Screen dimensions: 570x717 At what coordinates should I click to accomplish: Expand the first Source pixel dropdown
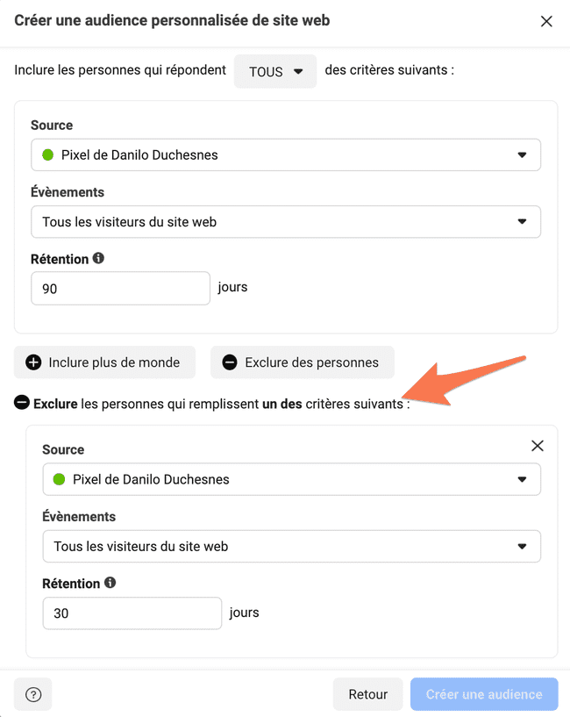pyautogui.click(x=286, y=155)
